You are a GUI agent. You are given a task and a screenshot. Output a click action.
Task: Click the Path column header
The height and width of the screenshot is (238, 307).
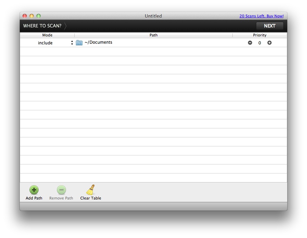(x=153, y=35)
